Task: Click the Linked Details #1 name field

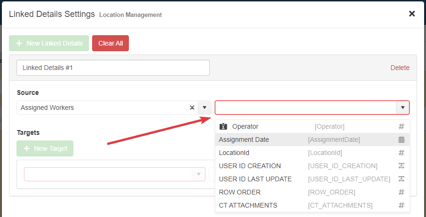Action: click(x=113, y=68)
